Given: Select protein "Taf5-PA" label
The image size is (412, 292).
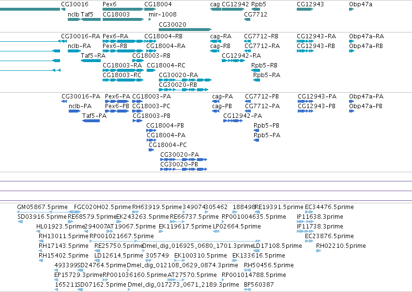Looking at the screenshot, I should [x=94, y=116].
